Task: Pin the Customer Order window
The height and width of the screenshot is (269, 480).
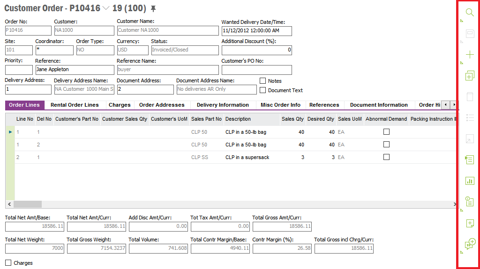Action: tap(153, 9)
